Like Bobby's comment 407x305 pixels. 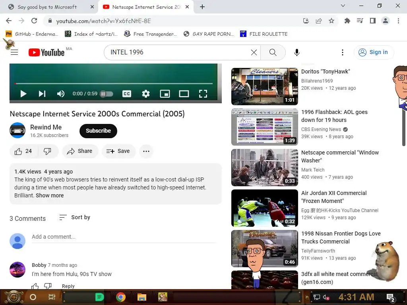click(x=35, y=286)
